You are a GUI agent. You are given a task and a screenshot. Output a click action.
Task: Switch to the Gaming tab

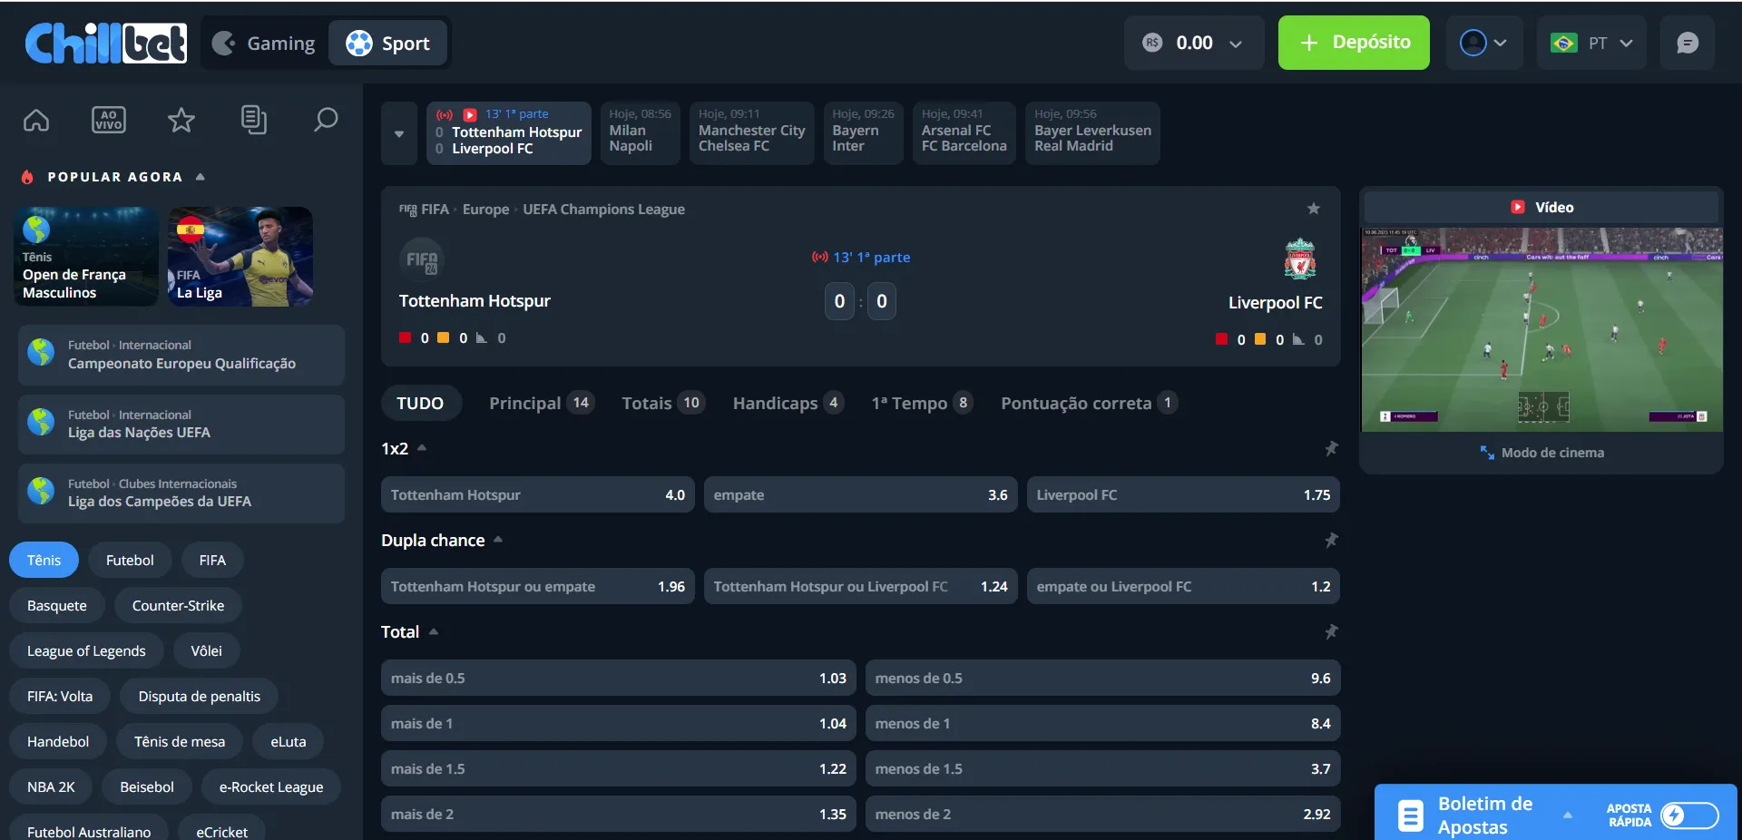point(264,43)
